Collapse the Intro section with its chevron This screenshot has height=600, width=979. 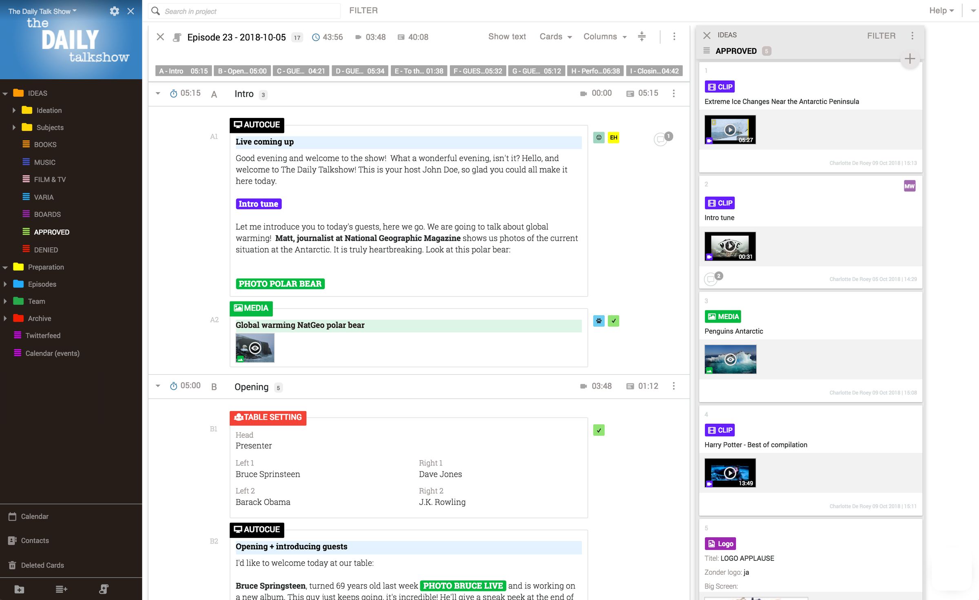click(x=158, y=93)
